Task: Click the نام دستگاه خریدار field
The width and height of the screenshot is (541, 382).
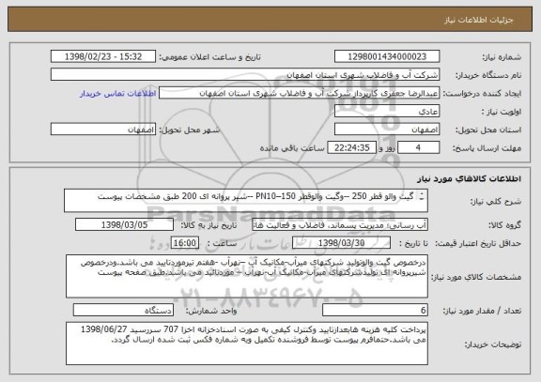Action: point(245,74)
